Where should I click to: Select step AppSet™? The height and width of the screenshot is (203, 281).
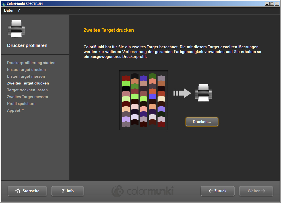[x=15, y=110]
